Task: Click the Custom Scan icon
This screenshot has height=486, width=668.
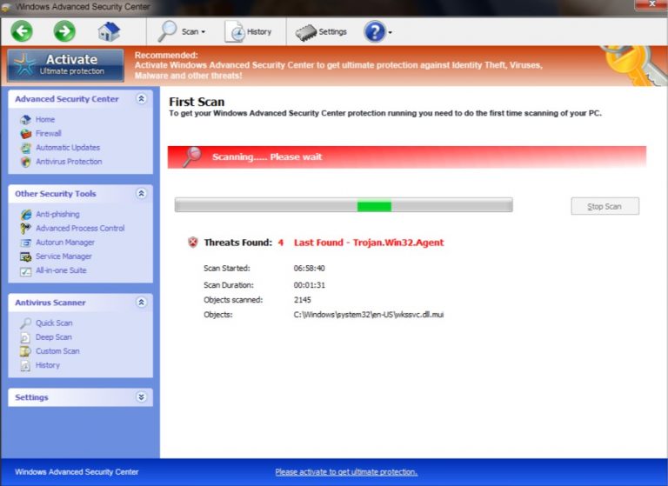Action: click(x=25, y=351)
